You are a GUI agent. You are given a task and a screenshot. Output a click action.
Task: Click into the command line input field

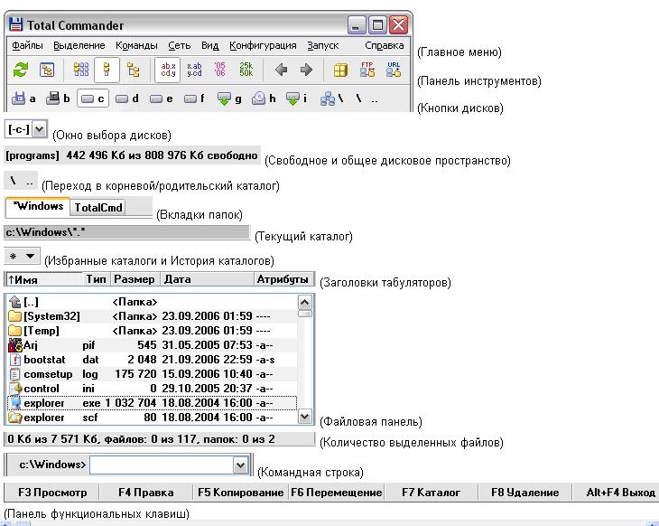[x=162, y=465]
